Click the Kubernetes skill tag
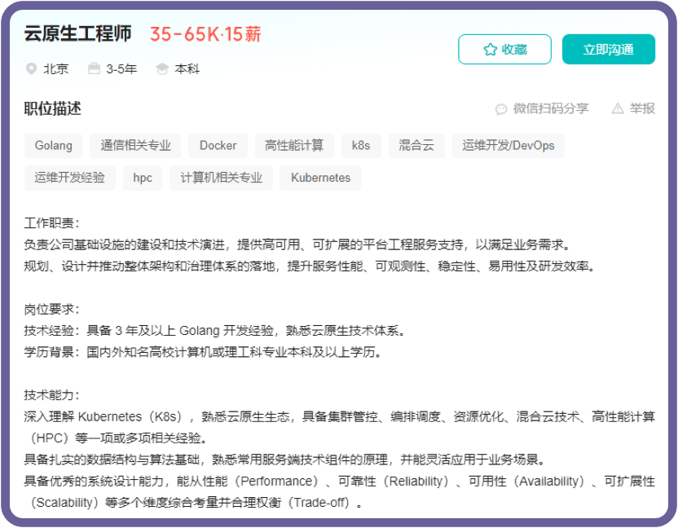The width and height of the screenshot is (678, 528). click(x=320, y=178)
